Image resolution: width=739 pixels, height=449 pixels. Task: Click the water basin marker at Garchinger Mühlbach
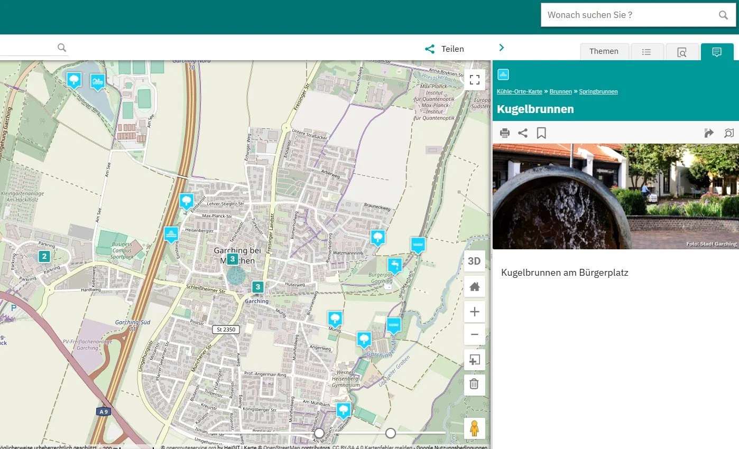coord(393,325)
